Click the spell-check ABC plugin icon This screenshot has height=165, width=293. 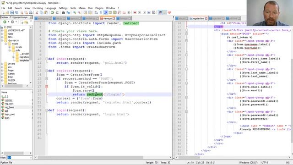point(160,12)
